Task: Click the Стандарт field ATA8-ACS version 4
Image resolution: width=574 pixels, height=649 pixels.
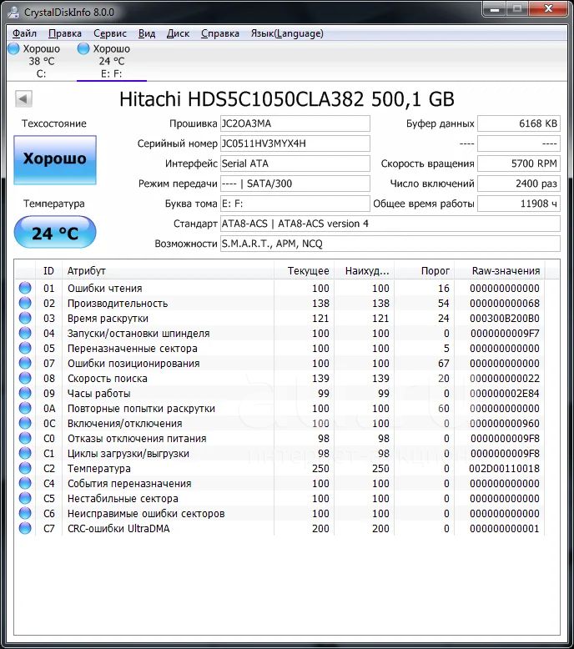Action: tap(390, 224)
